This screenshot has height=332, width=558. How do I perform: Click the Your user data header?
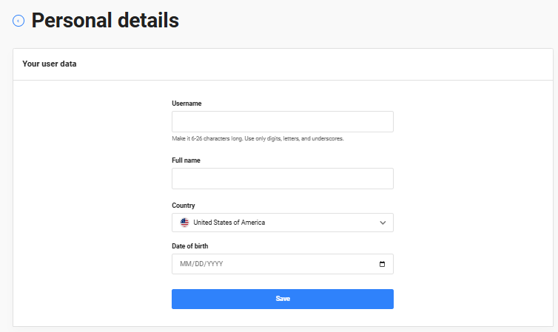coord(50,64)
